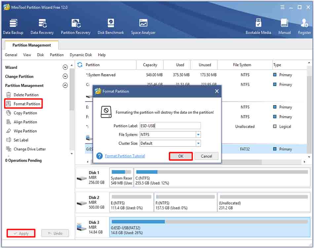The image size is (314, 248).
Task: Open the Cluster Size dropdown
Action: tap(198, 143)
